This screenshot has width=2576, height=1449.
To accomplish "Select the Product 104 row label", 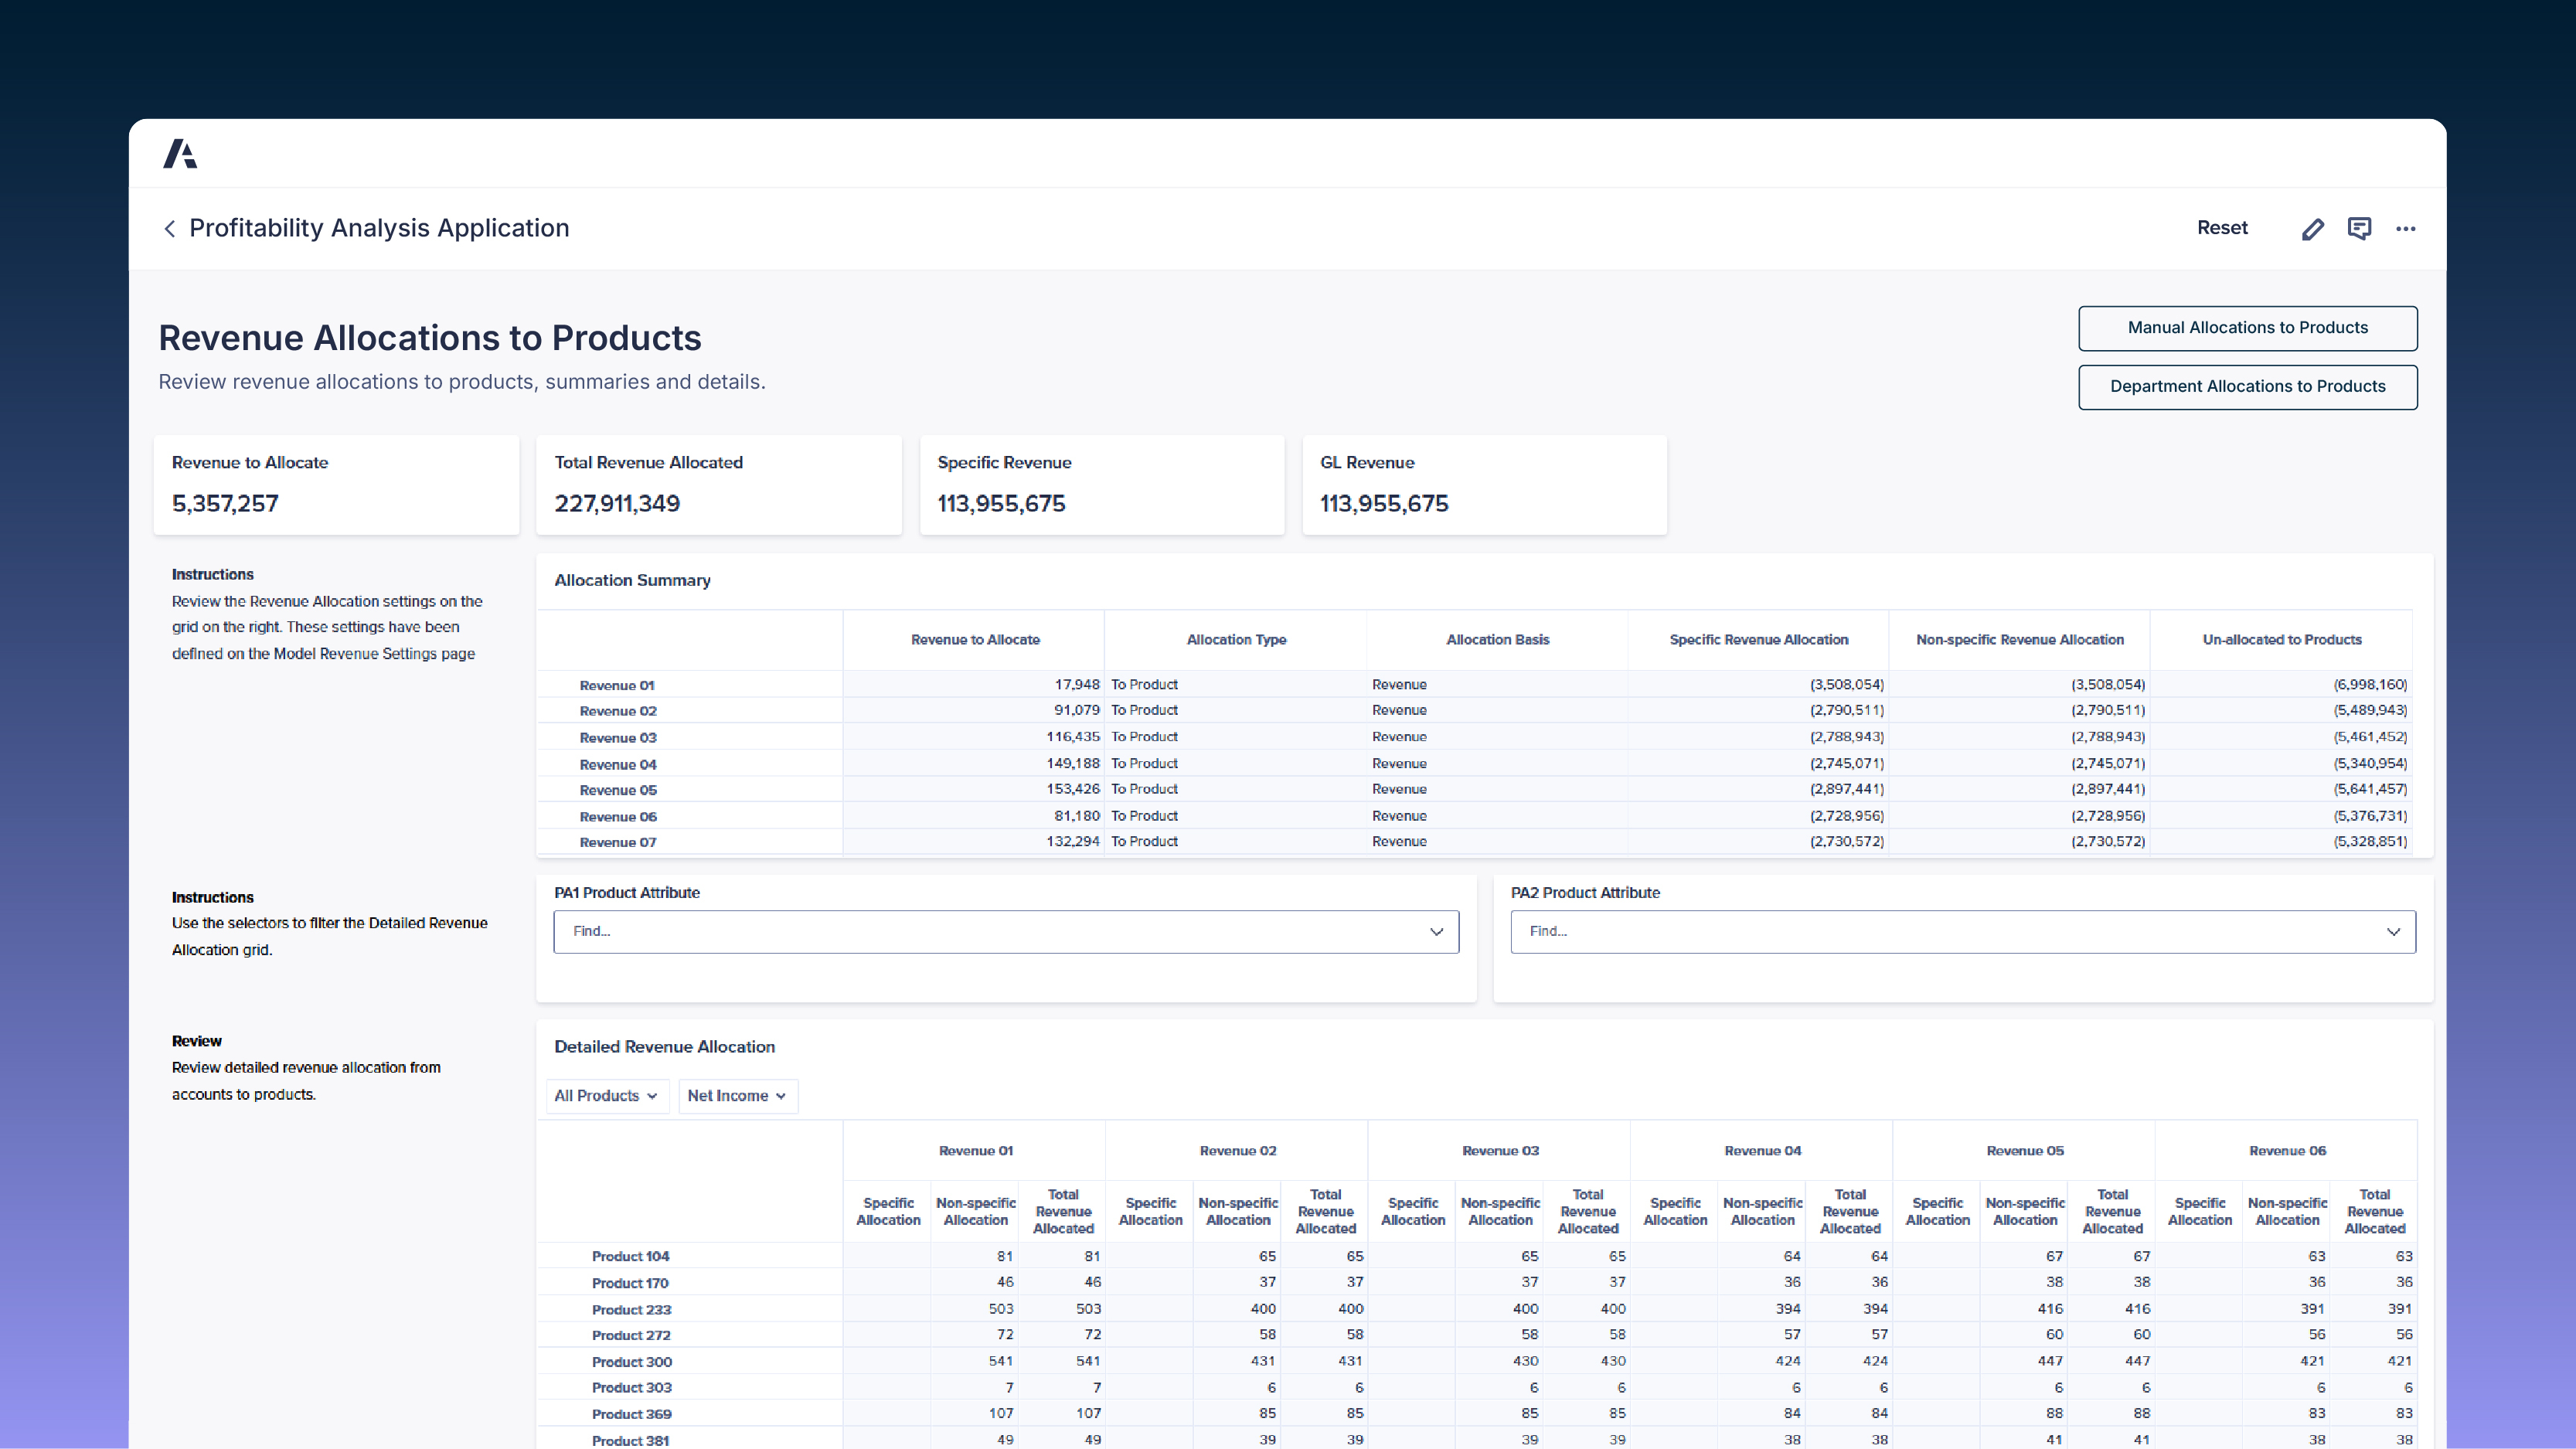I will pos(630,1256).
